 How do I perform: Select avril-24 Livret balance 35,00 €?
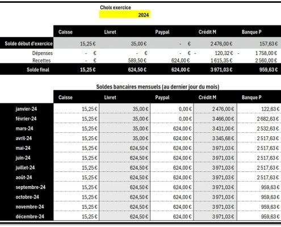coord(140,138)
